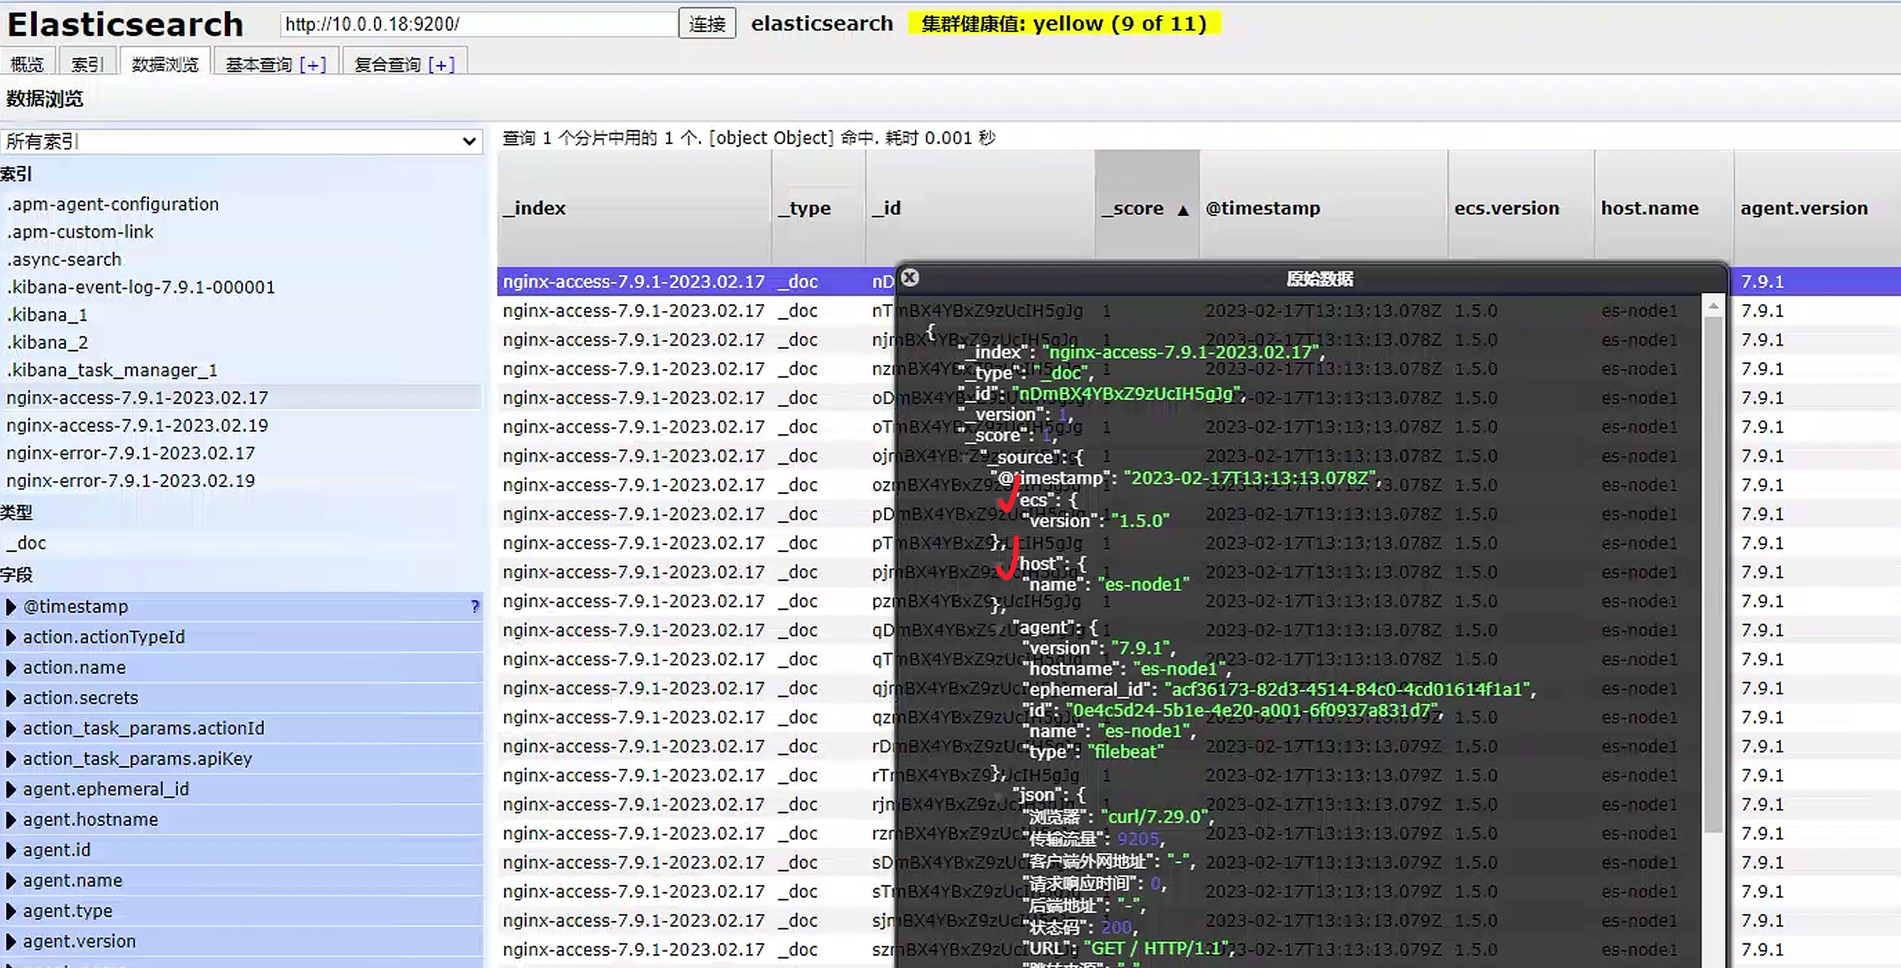Expand the @timestamp field filter

tap(10, 607)
